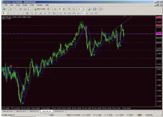This screenshot has height=117, width=163.
Task: Switch to the W1 timeframe
Action: coord(92,13)
